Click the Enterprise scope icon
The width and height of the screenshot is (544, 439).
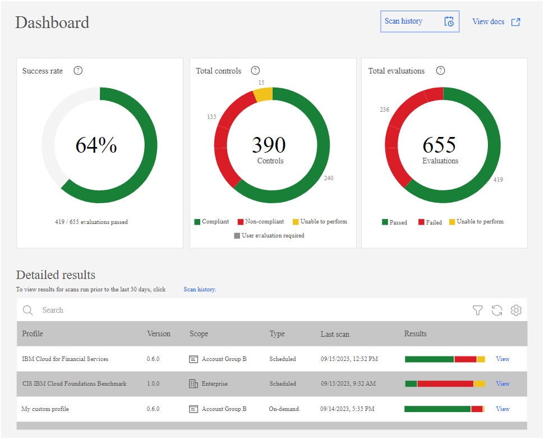(193, 383)
